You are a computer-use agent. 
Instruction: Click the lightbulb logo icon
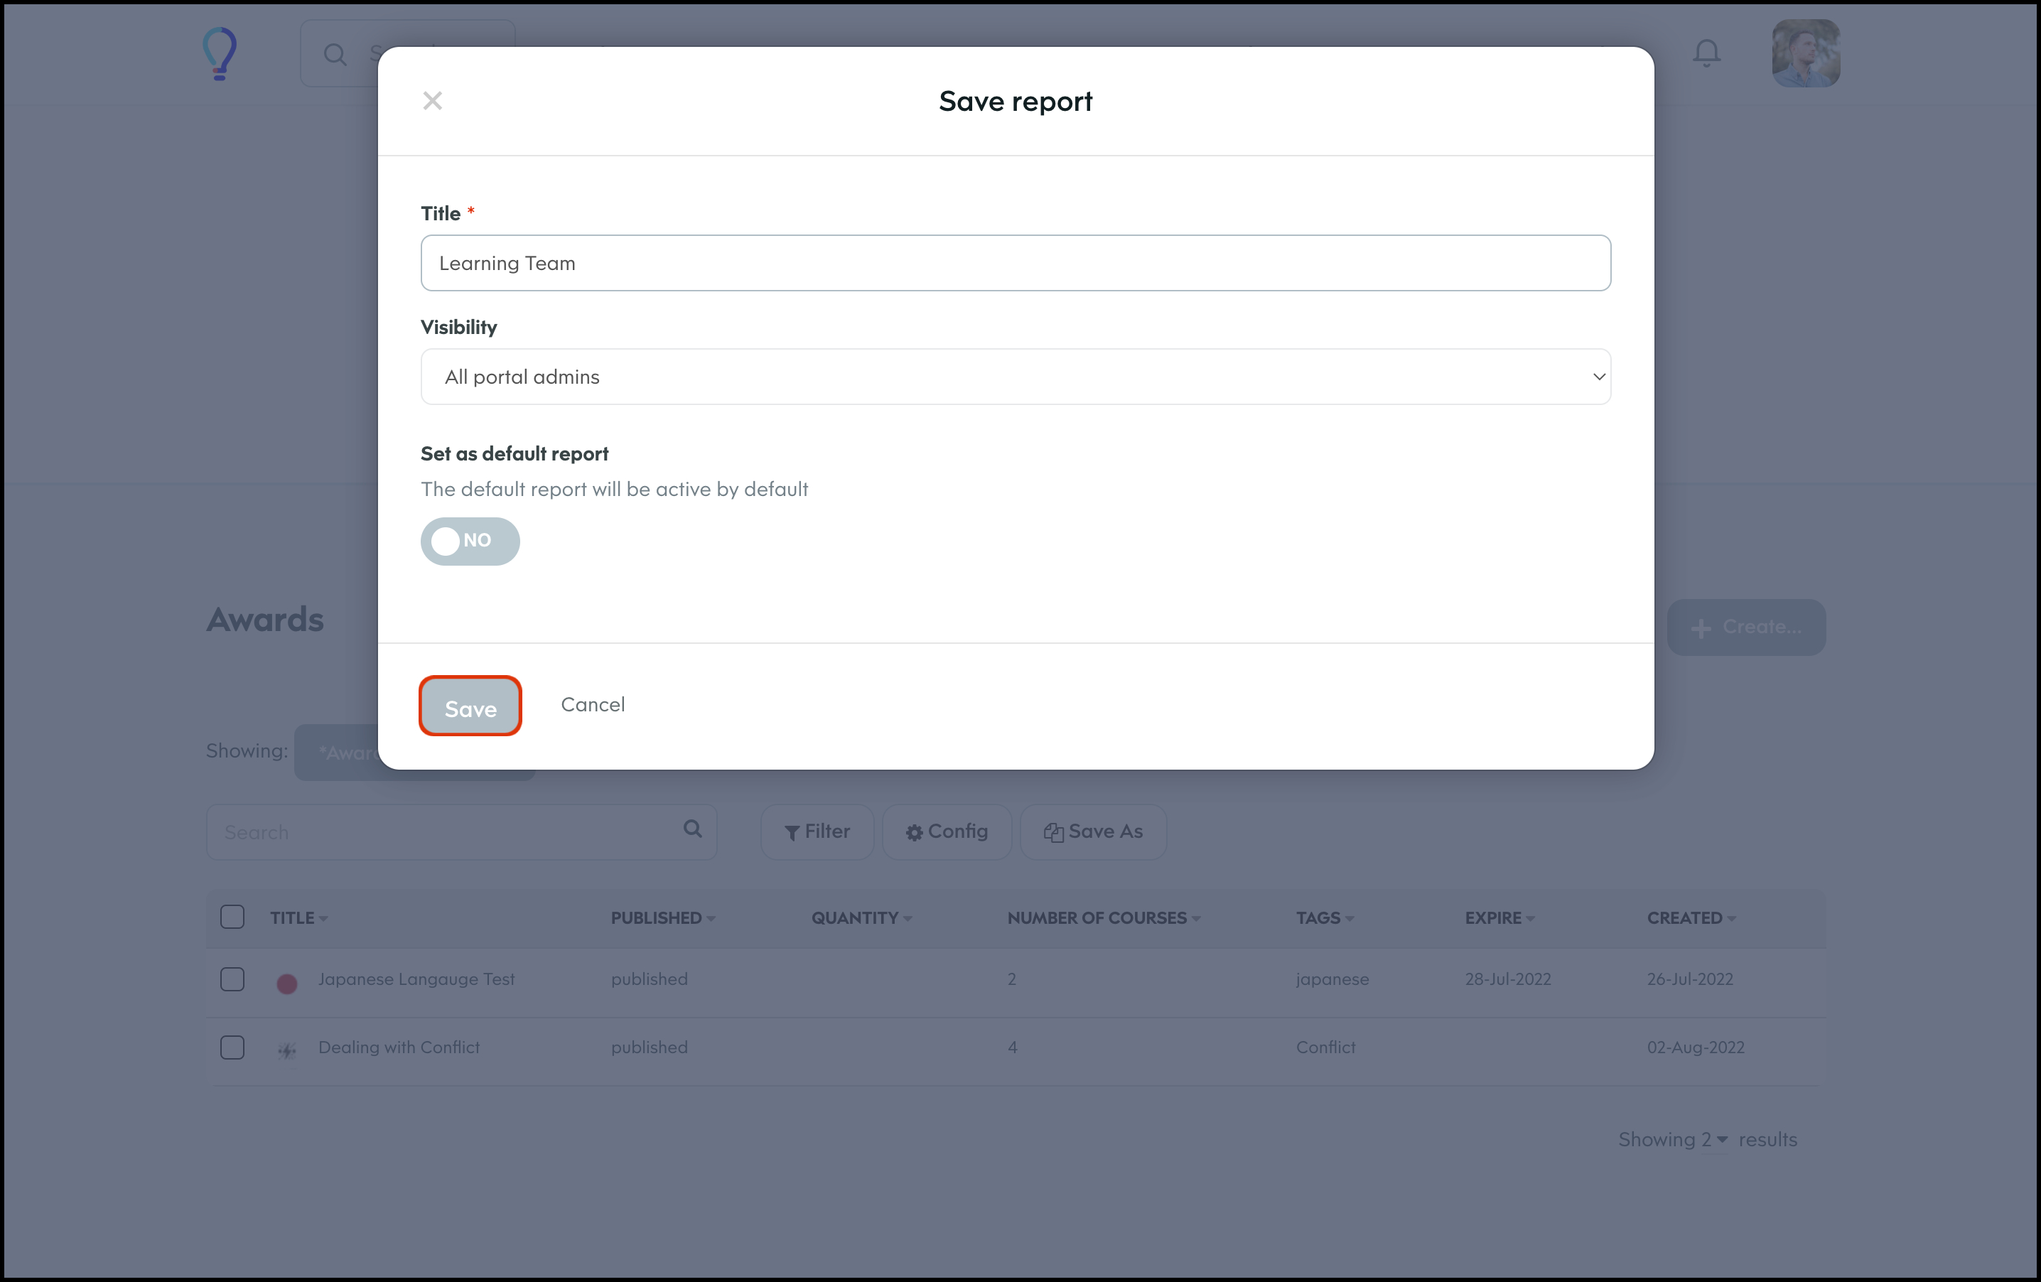pyautogui.click(x=220, y=53)
